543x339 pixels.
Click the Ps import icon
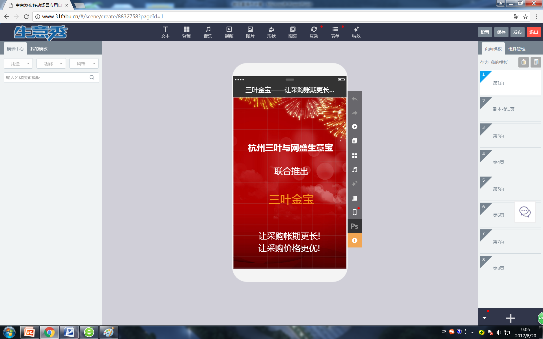[x=354, y=226]
